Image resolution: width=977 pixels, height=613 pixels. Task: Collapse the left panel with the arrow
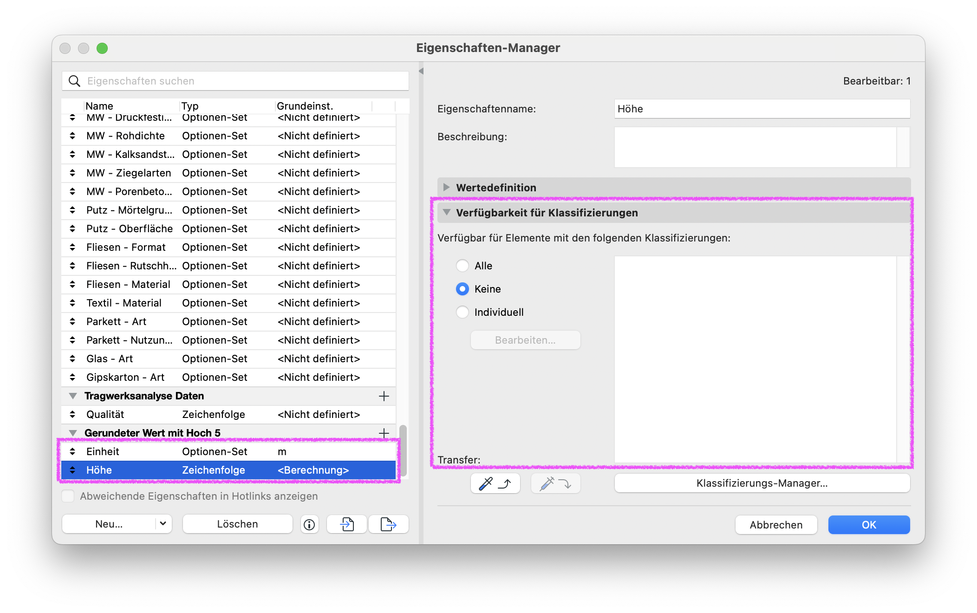(421, 71)
